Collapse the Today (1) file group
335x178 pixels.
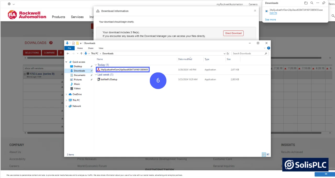point(96,65)
